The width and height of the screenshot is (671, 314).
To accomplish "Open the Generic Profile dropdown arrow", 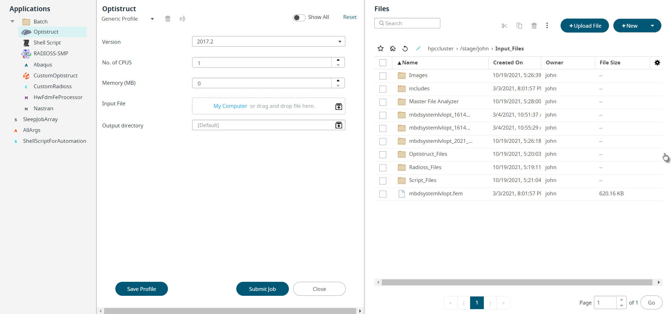I will [152, 19].
